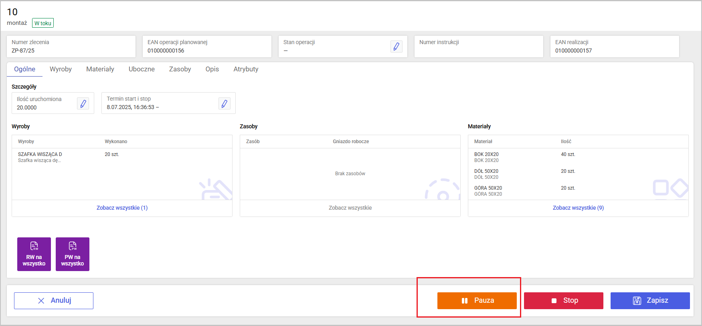702x326 pixels.
Task: Select the Zasoby tab
Action: 180,69
